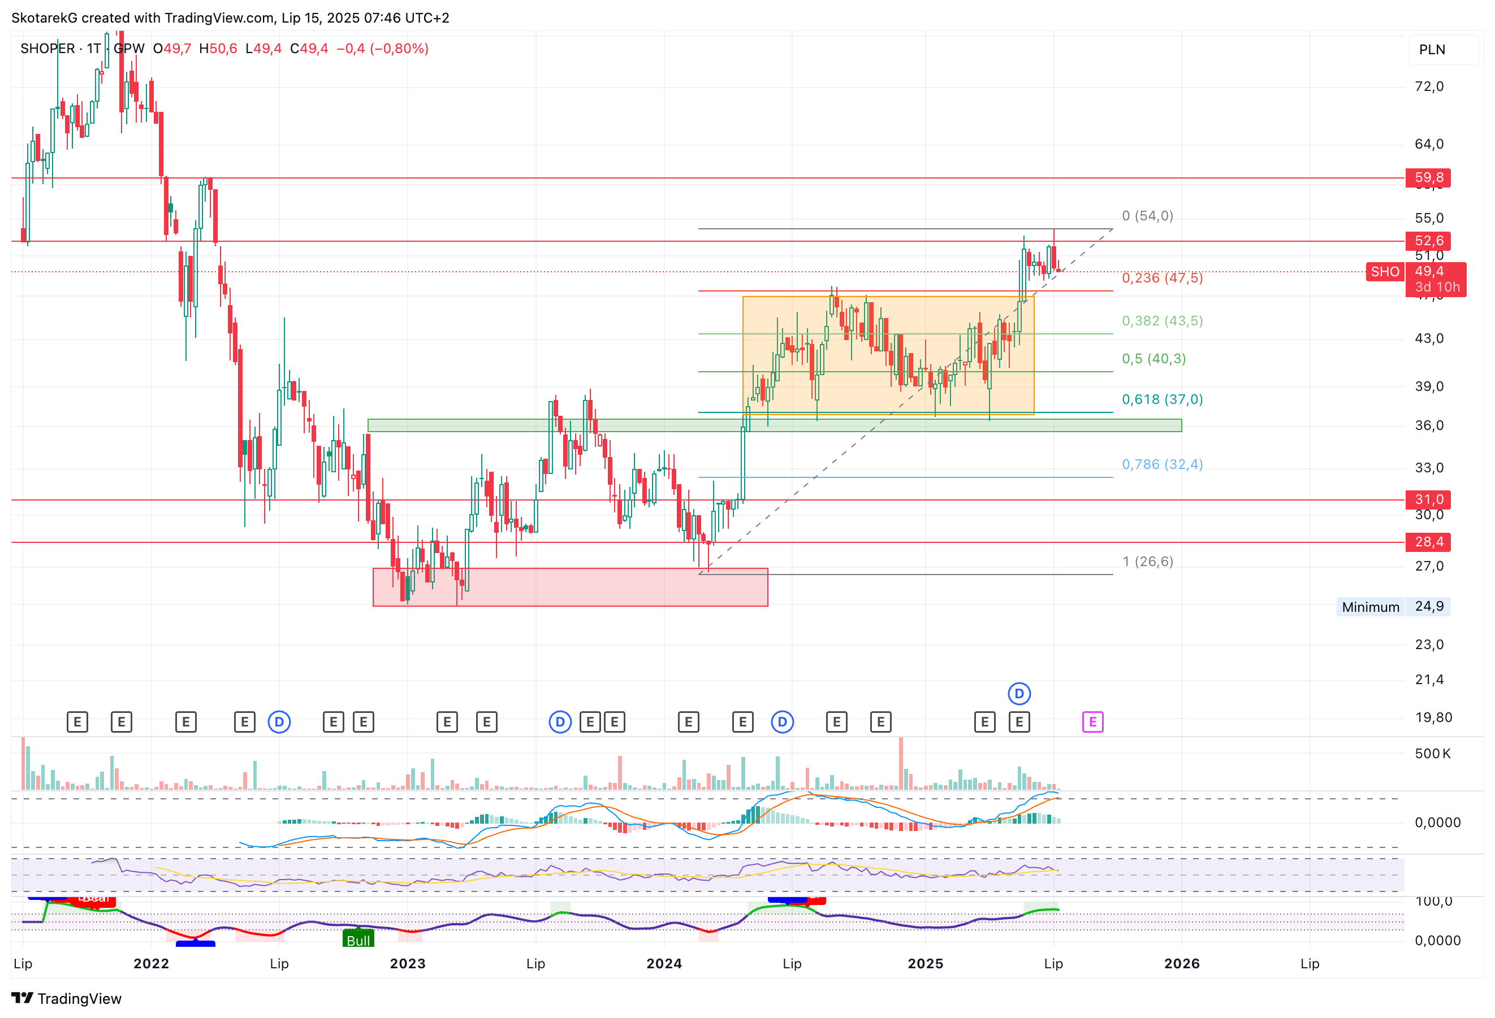
Task: Click the magenta upcoming earnings E marker
Action: point(1092,722)
